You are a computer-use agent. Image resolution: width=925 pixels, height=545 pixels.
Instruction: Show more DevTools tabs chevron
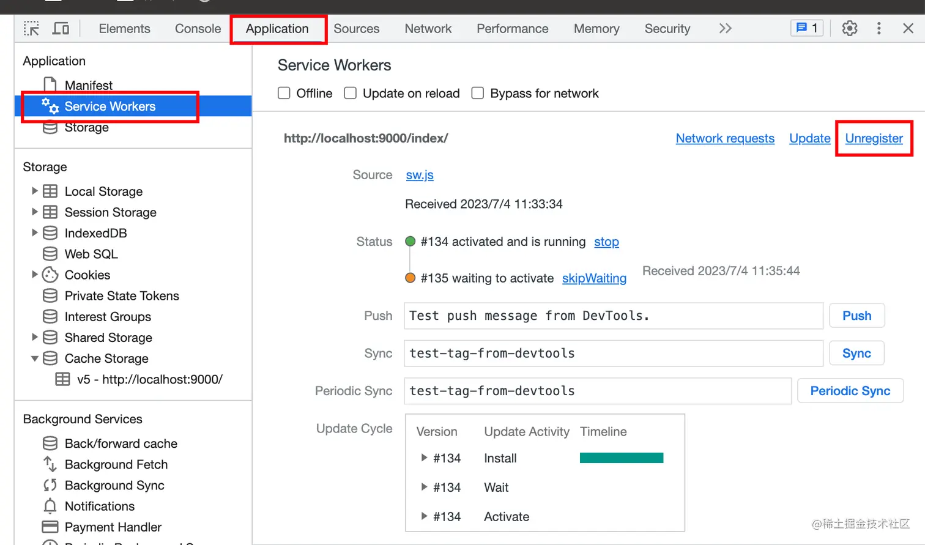click(725, 28)
